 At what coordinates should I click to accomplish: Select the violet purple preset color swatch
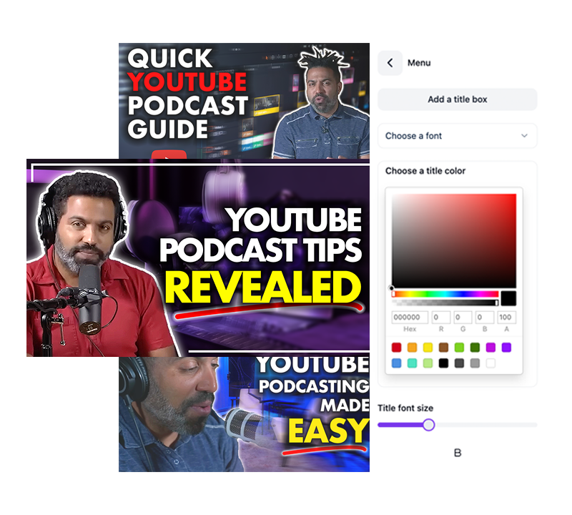tap(506, 347)
